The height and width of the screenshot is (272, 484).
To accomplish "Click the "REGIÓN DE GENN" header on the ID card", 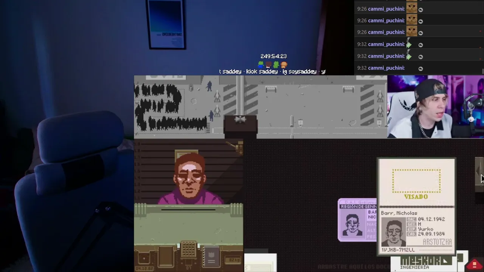I will click(358, 207).
